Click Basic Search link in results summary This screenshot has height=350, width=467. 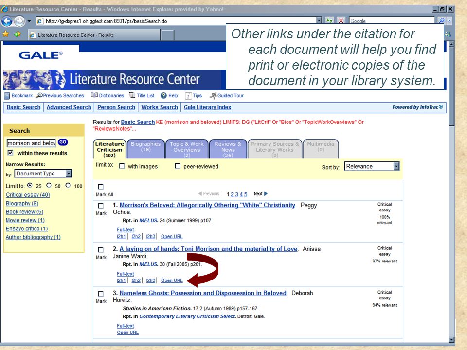pos(138,122)
